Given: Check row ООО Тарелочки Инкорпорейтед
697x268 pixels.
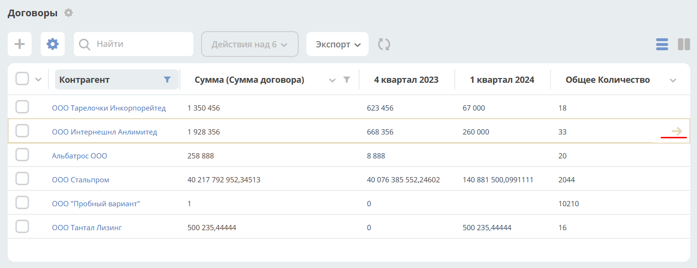Looking at the screenshot, I should pyautogui.click(x=22, y=107).
